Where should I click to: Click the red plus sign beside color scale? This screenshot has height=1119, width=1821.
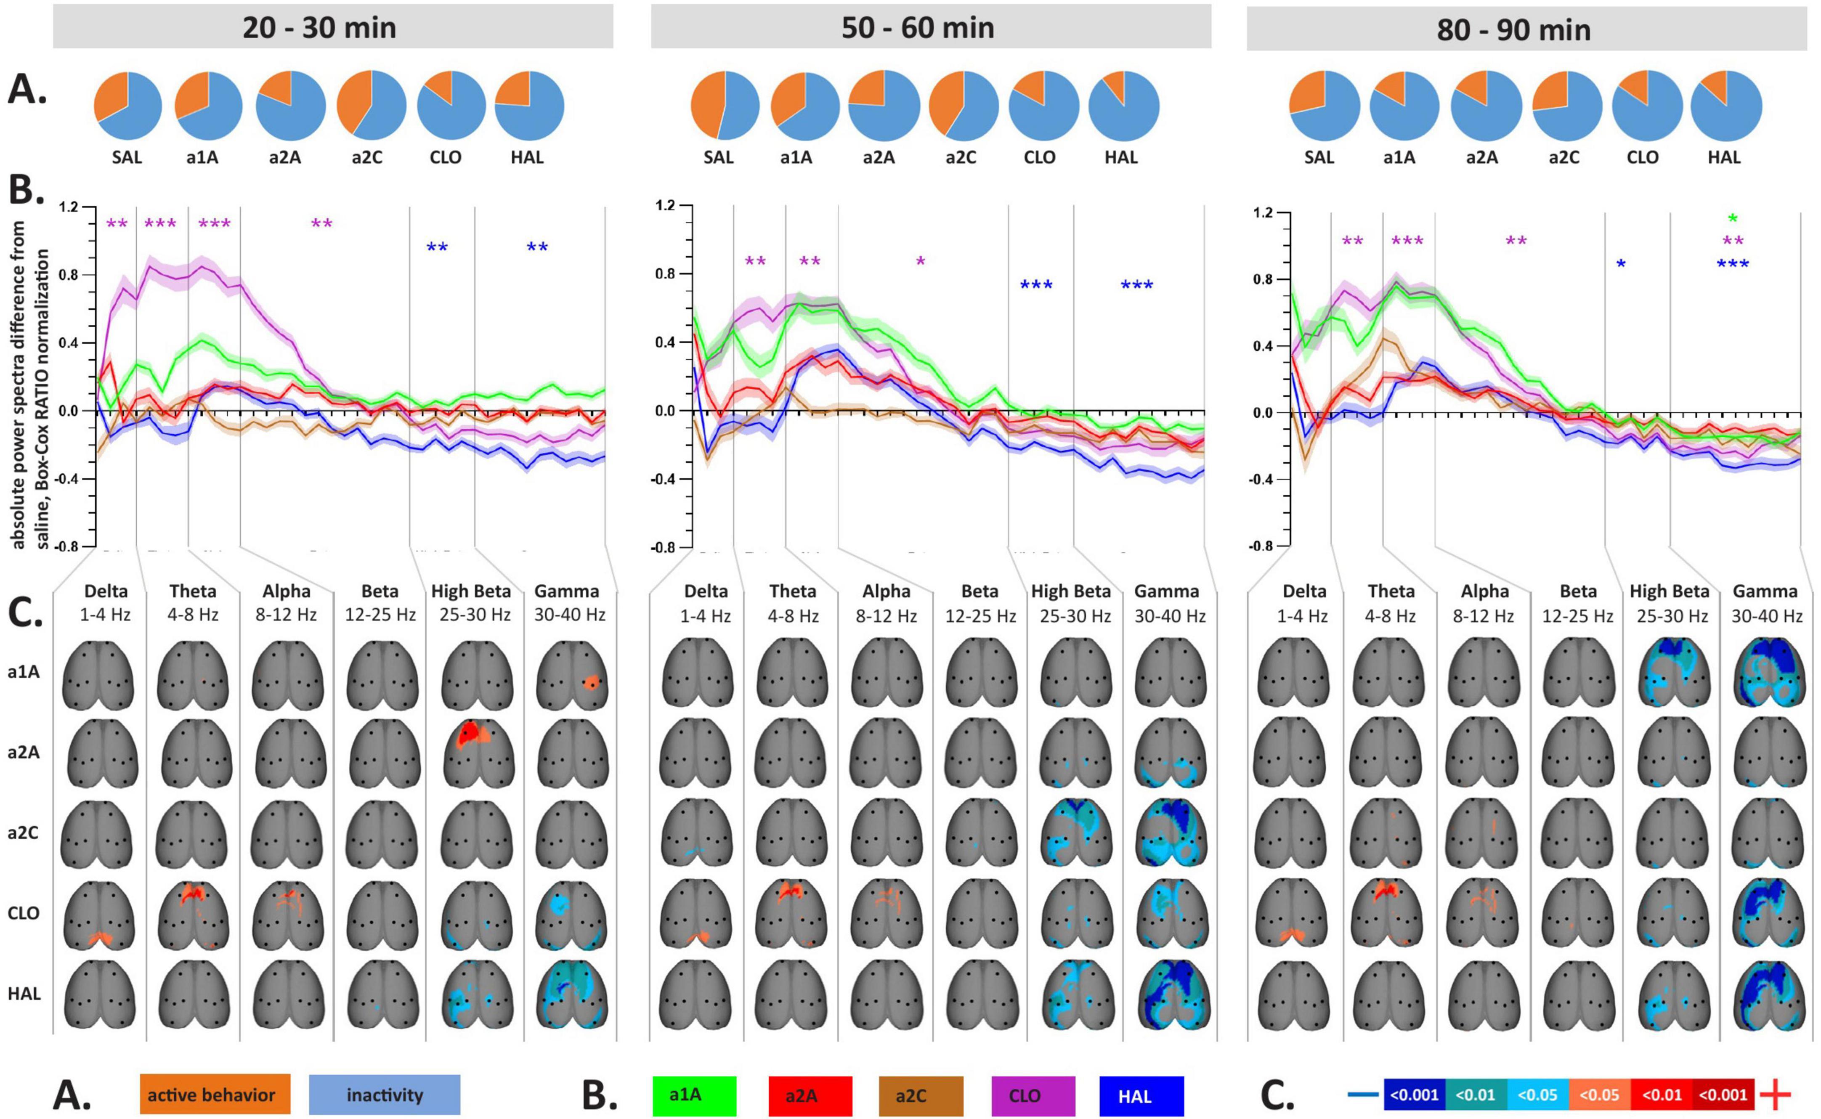1774,1095
